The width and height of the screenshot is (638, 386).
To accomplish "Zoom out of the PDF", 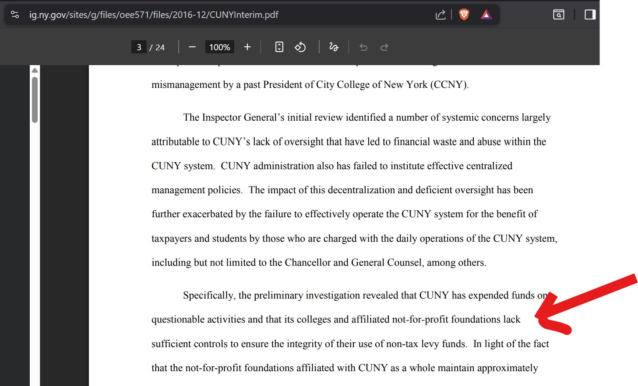I will (192, 47).
